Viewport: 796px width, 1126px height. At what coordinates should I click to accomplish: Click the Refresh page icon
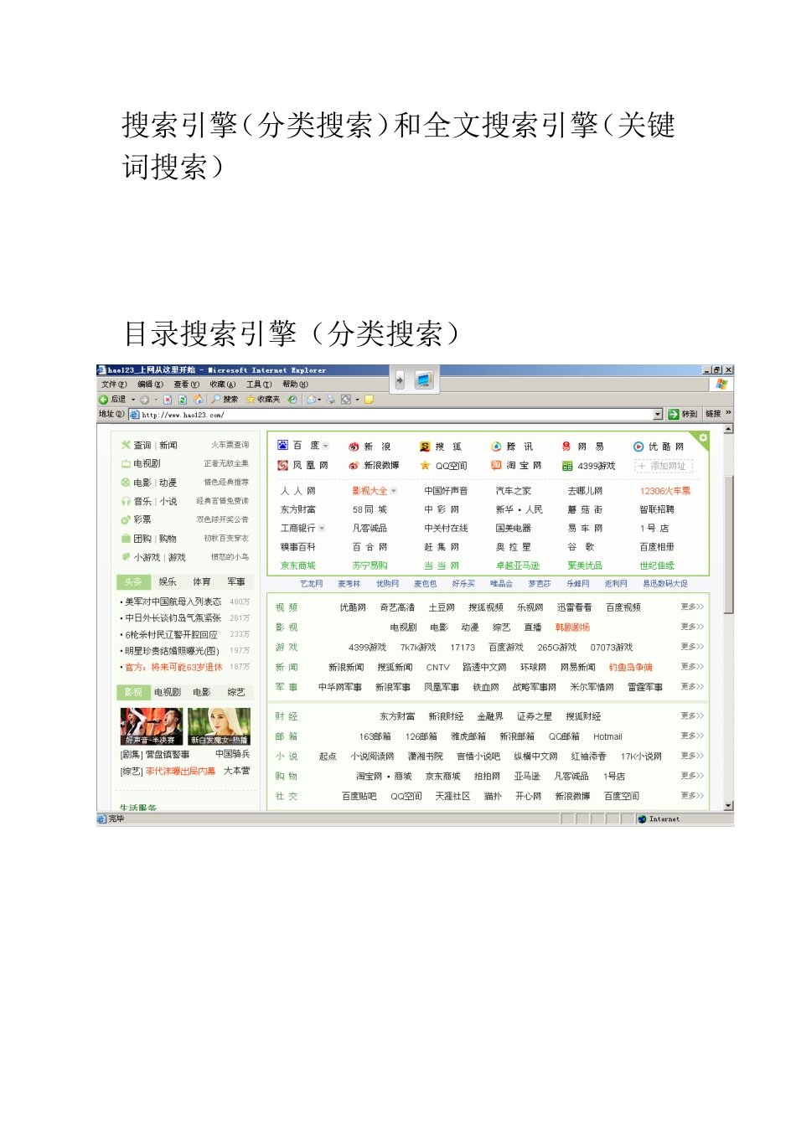pos(182,400)
